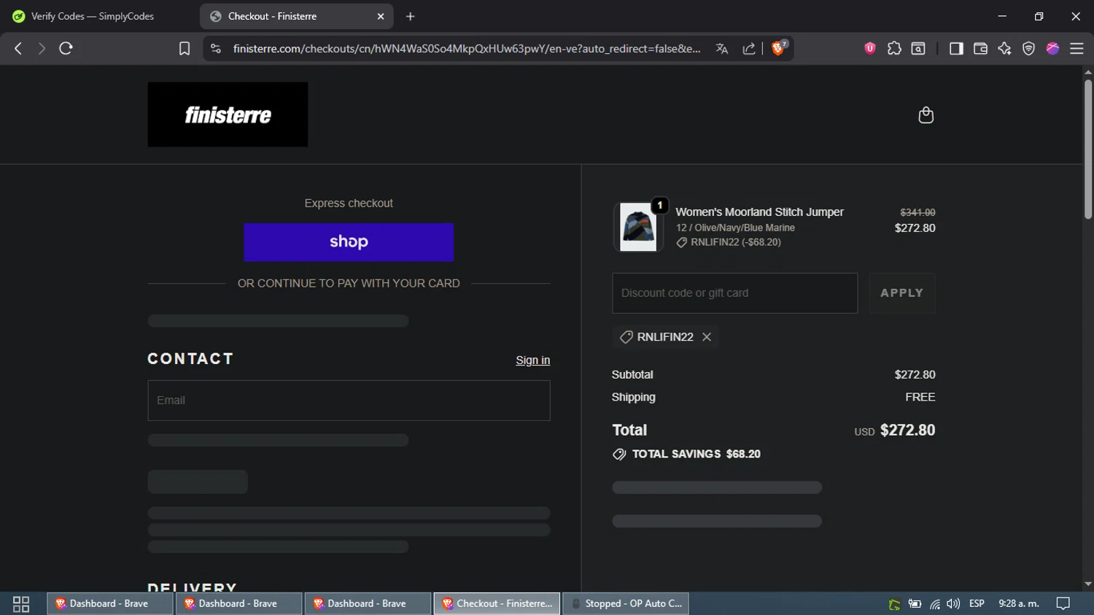Image resolution: width=1094 pixels, height=615 pixels.
Task: Pay with the Shop express checkout button
Action: [349, 242]
